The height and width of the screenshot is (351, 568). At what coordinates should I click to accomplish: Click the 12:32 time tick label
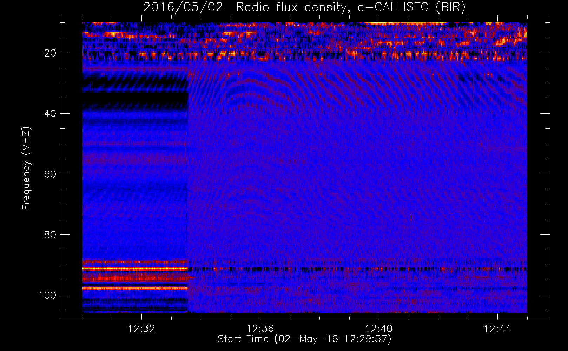point(141,329)
